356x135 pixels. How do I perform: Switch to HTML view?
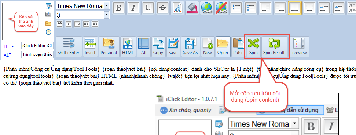coord(128,47)
